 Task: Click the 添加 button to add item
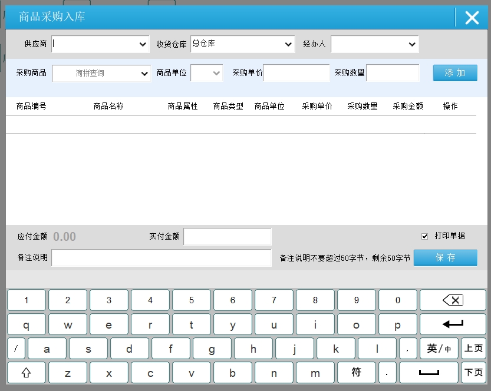(454, 73)
